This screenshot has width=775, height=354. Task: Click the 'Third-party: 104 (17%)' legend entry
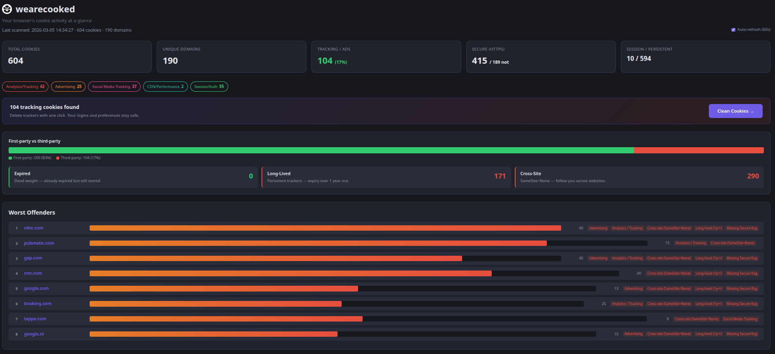79,158
